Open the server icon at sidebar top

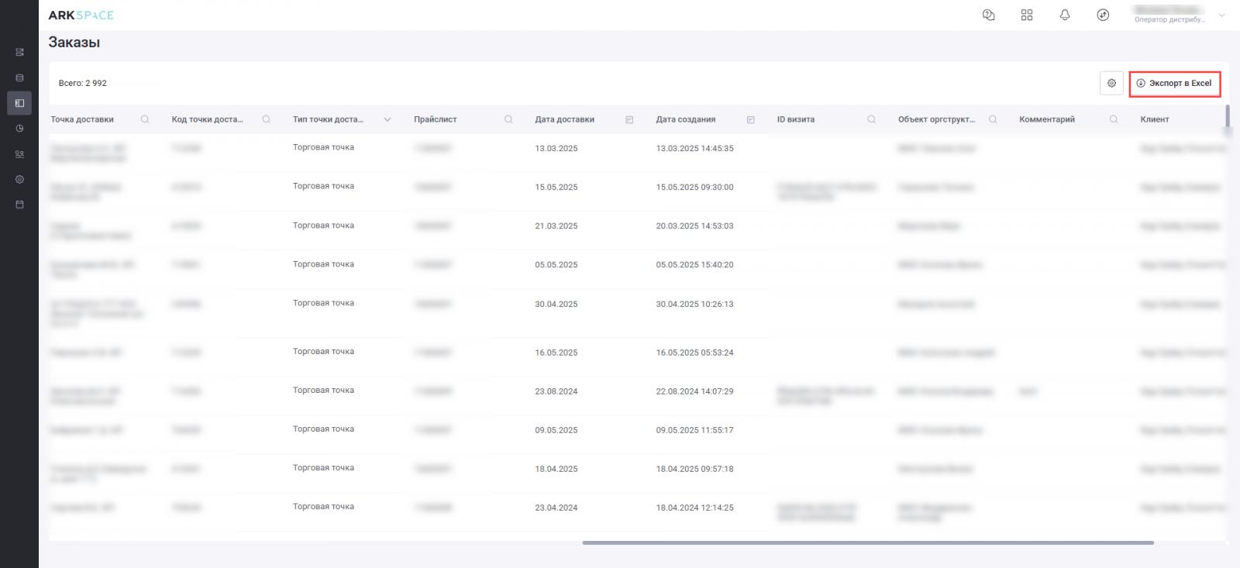[x=19, y=52]
